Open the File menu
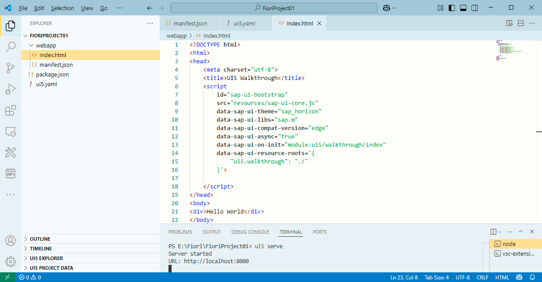The width and height of the screenshot is (542, 282). coord(23,8)
